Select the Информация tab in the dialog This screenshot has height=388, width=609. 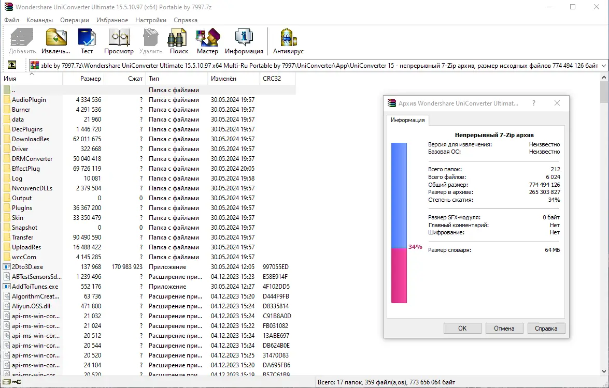pyautogui.click(x=407, y=120)
